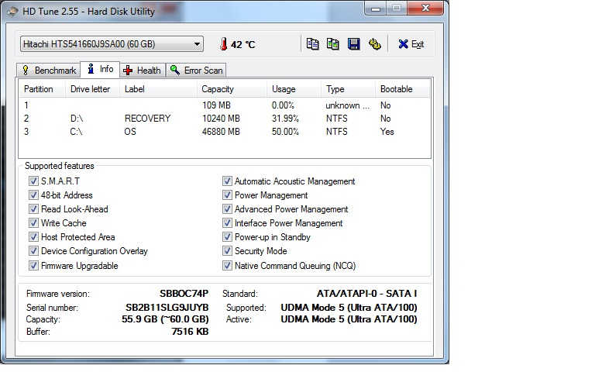The width and height of the screenshot is (595, 372).
Task: Toggle the Automatic Acoustic Management checkbox
Action: click(x=227, y=181)
